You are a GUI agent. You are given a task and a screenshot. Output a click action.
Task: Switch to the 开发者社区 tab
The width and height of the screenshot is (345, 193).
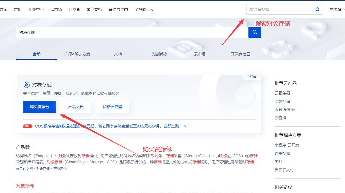click(x=240, y=54)
